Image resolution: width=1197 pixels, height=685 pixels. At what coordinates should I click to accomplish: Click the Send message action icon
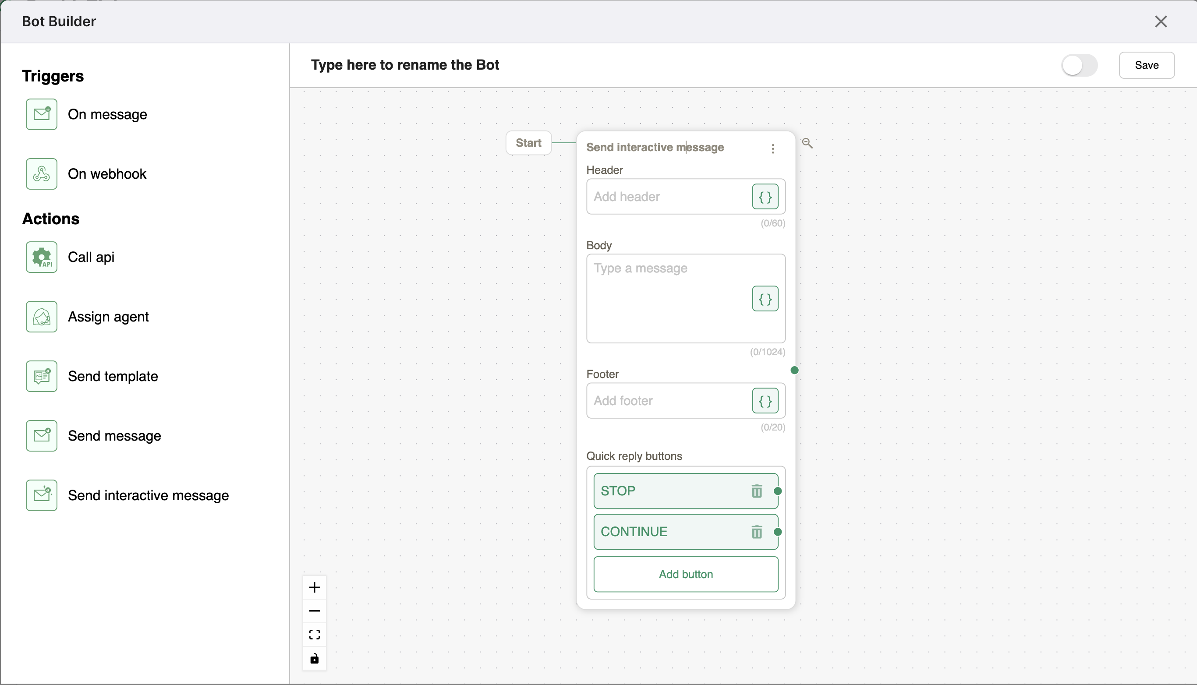pyautogui.click(x=42, y=436)
